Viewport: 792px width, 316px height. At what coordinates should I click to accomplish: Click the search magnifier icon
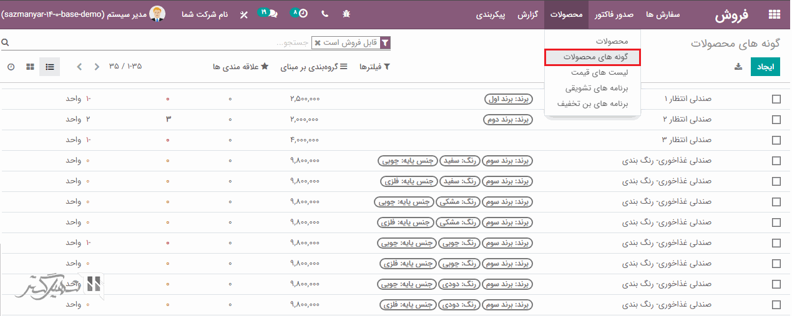coord(5,43)
